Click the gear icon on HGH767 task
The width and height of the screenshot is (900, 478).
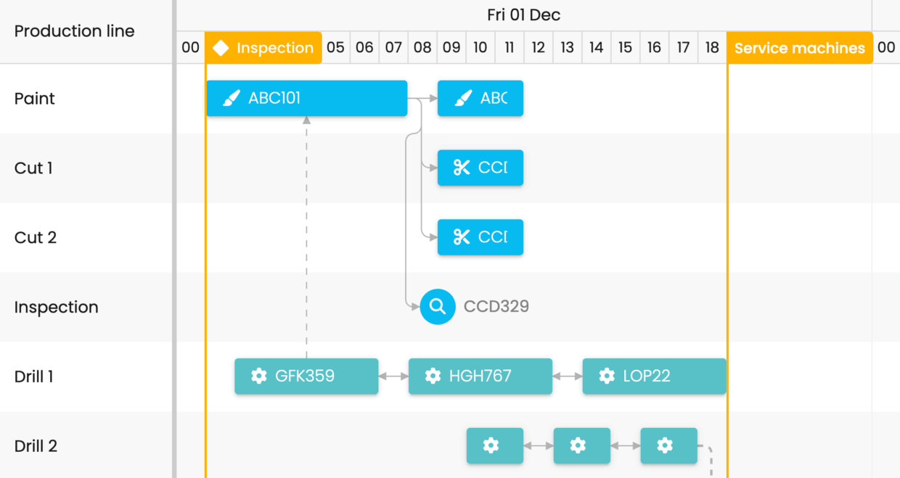click(433, 376)
